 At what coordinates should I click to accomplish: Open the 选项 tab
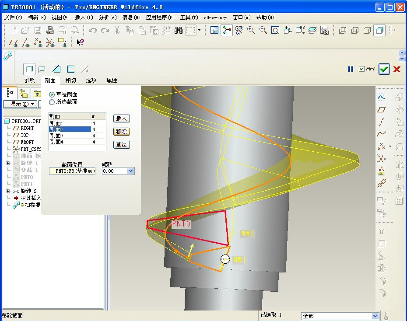(91, 80)
